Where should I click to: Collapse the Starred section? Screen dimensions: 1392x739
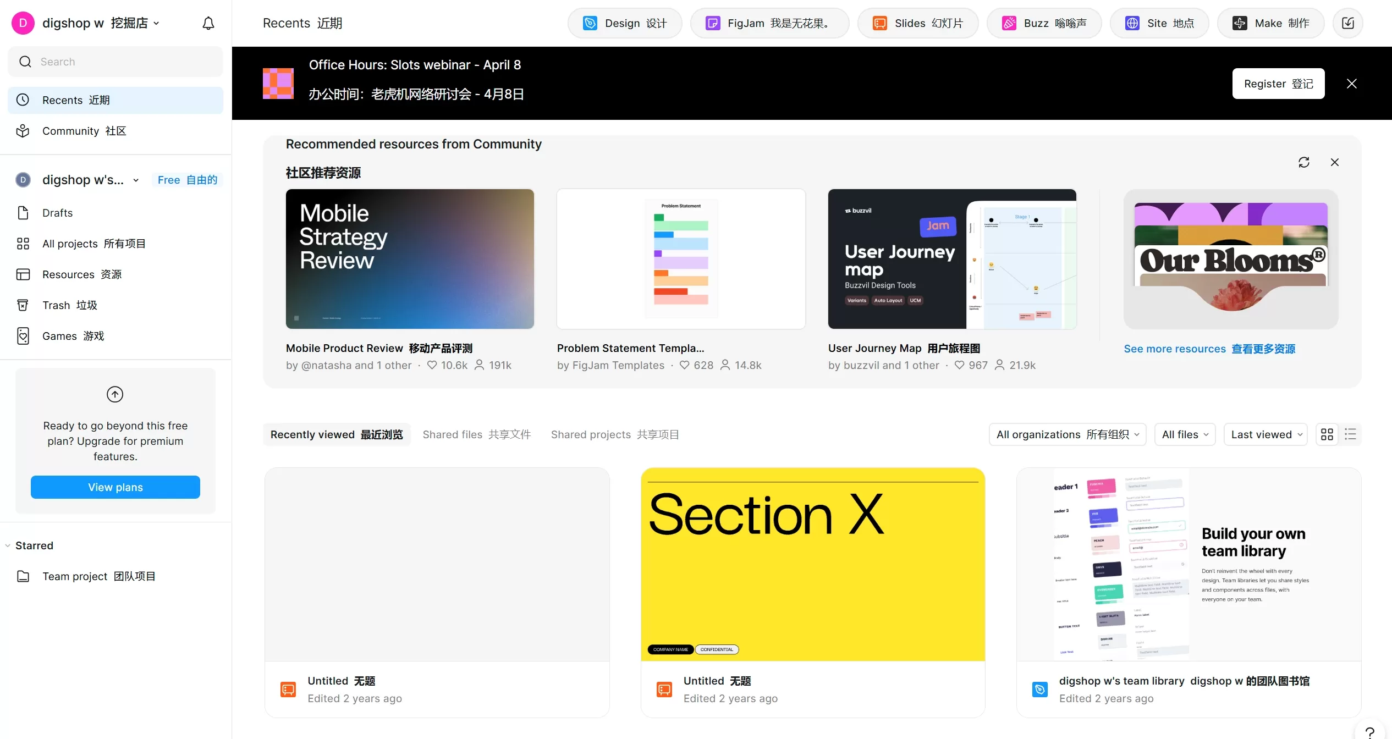click(8, 545)
